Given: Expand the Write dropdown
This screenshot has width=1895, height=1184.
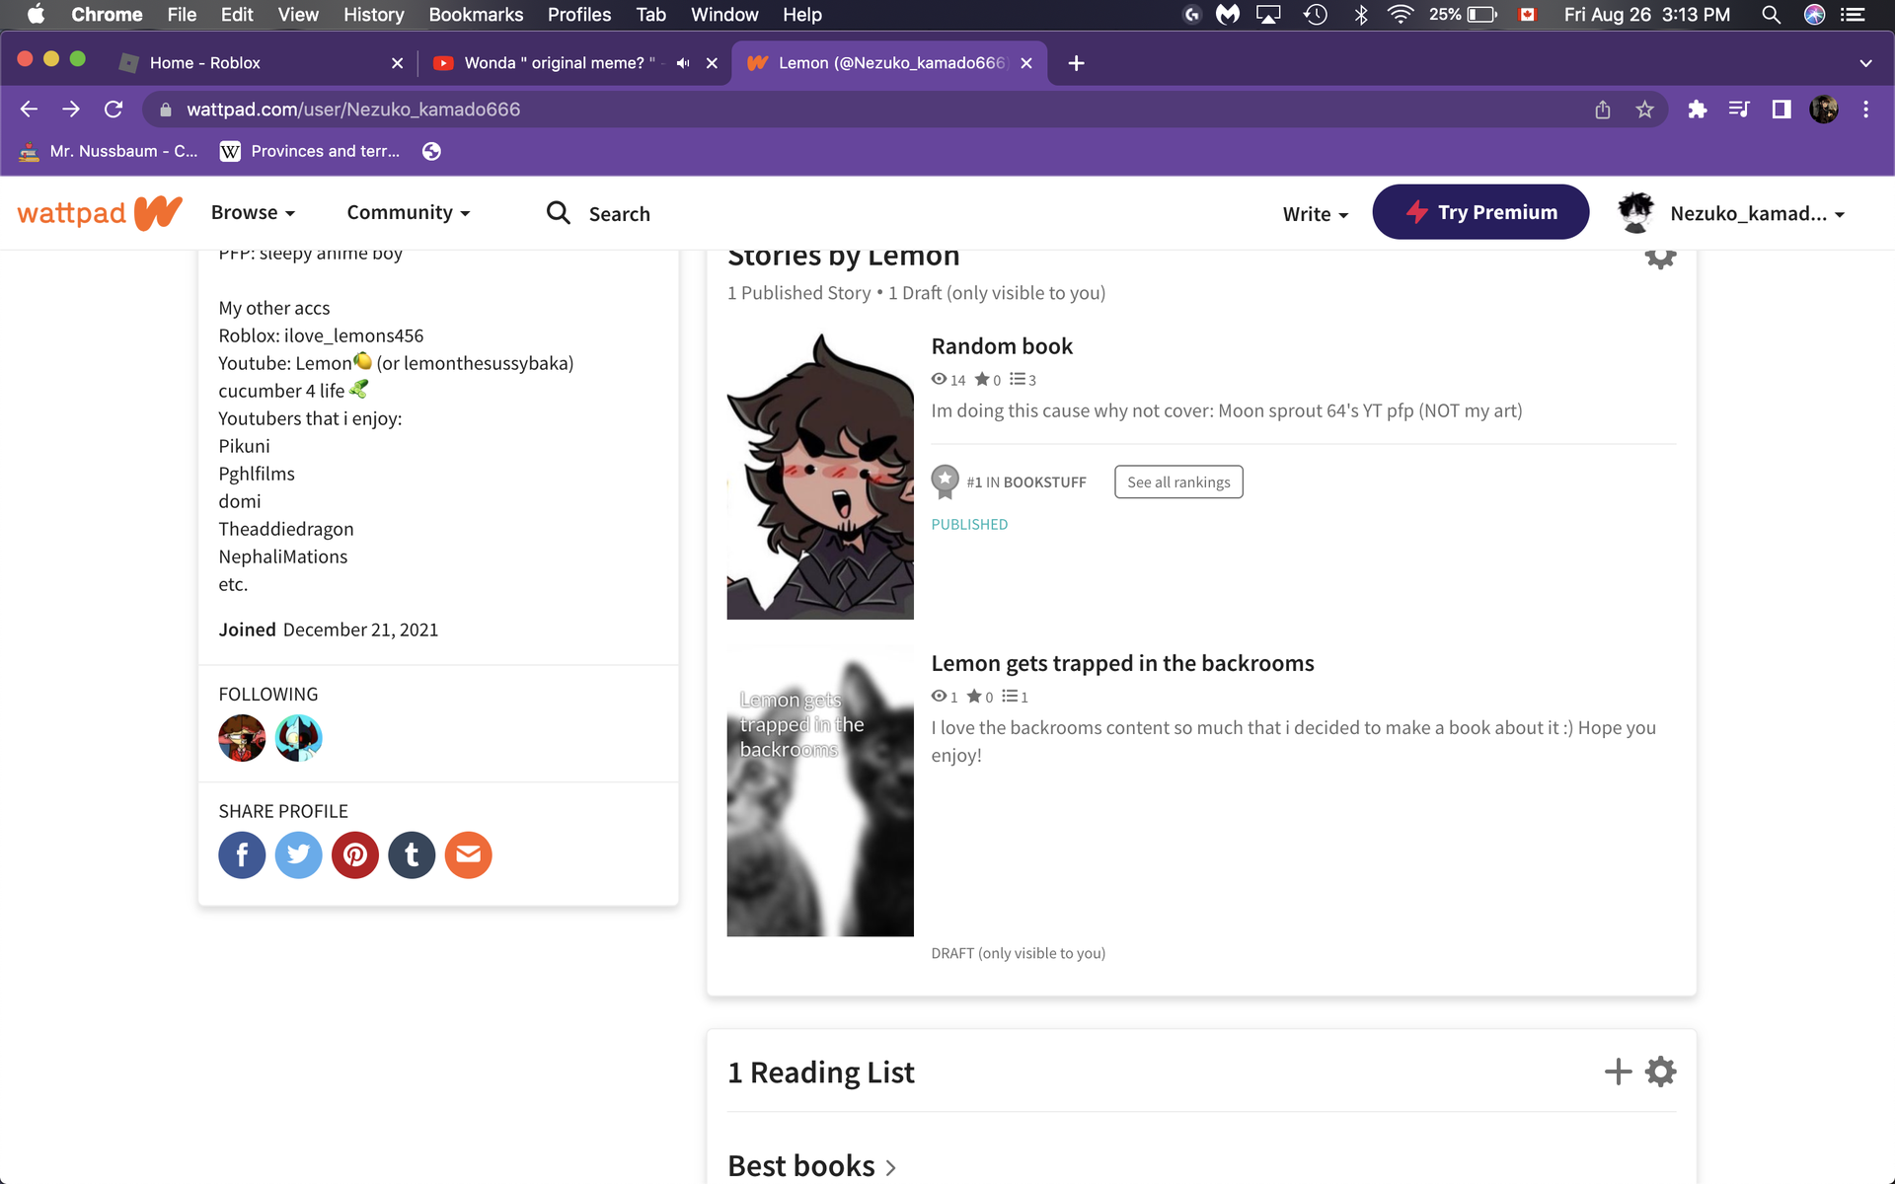Looking at the screenshot, I should 1315,213.
